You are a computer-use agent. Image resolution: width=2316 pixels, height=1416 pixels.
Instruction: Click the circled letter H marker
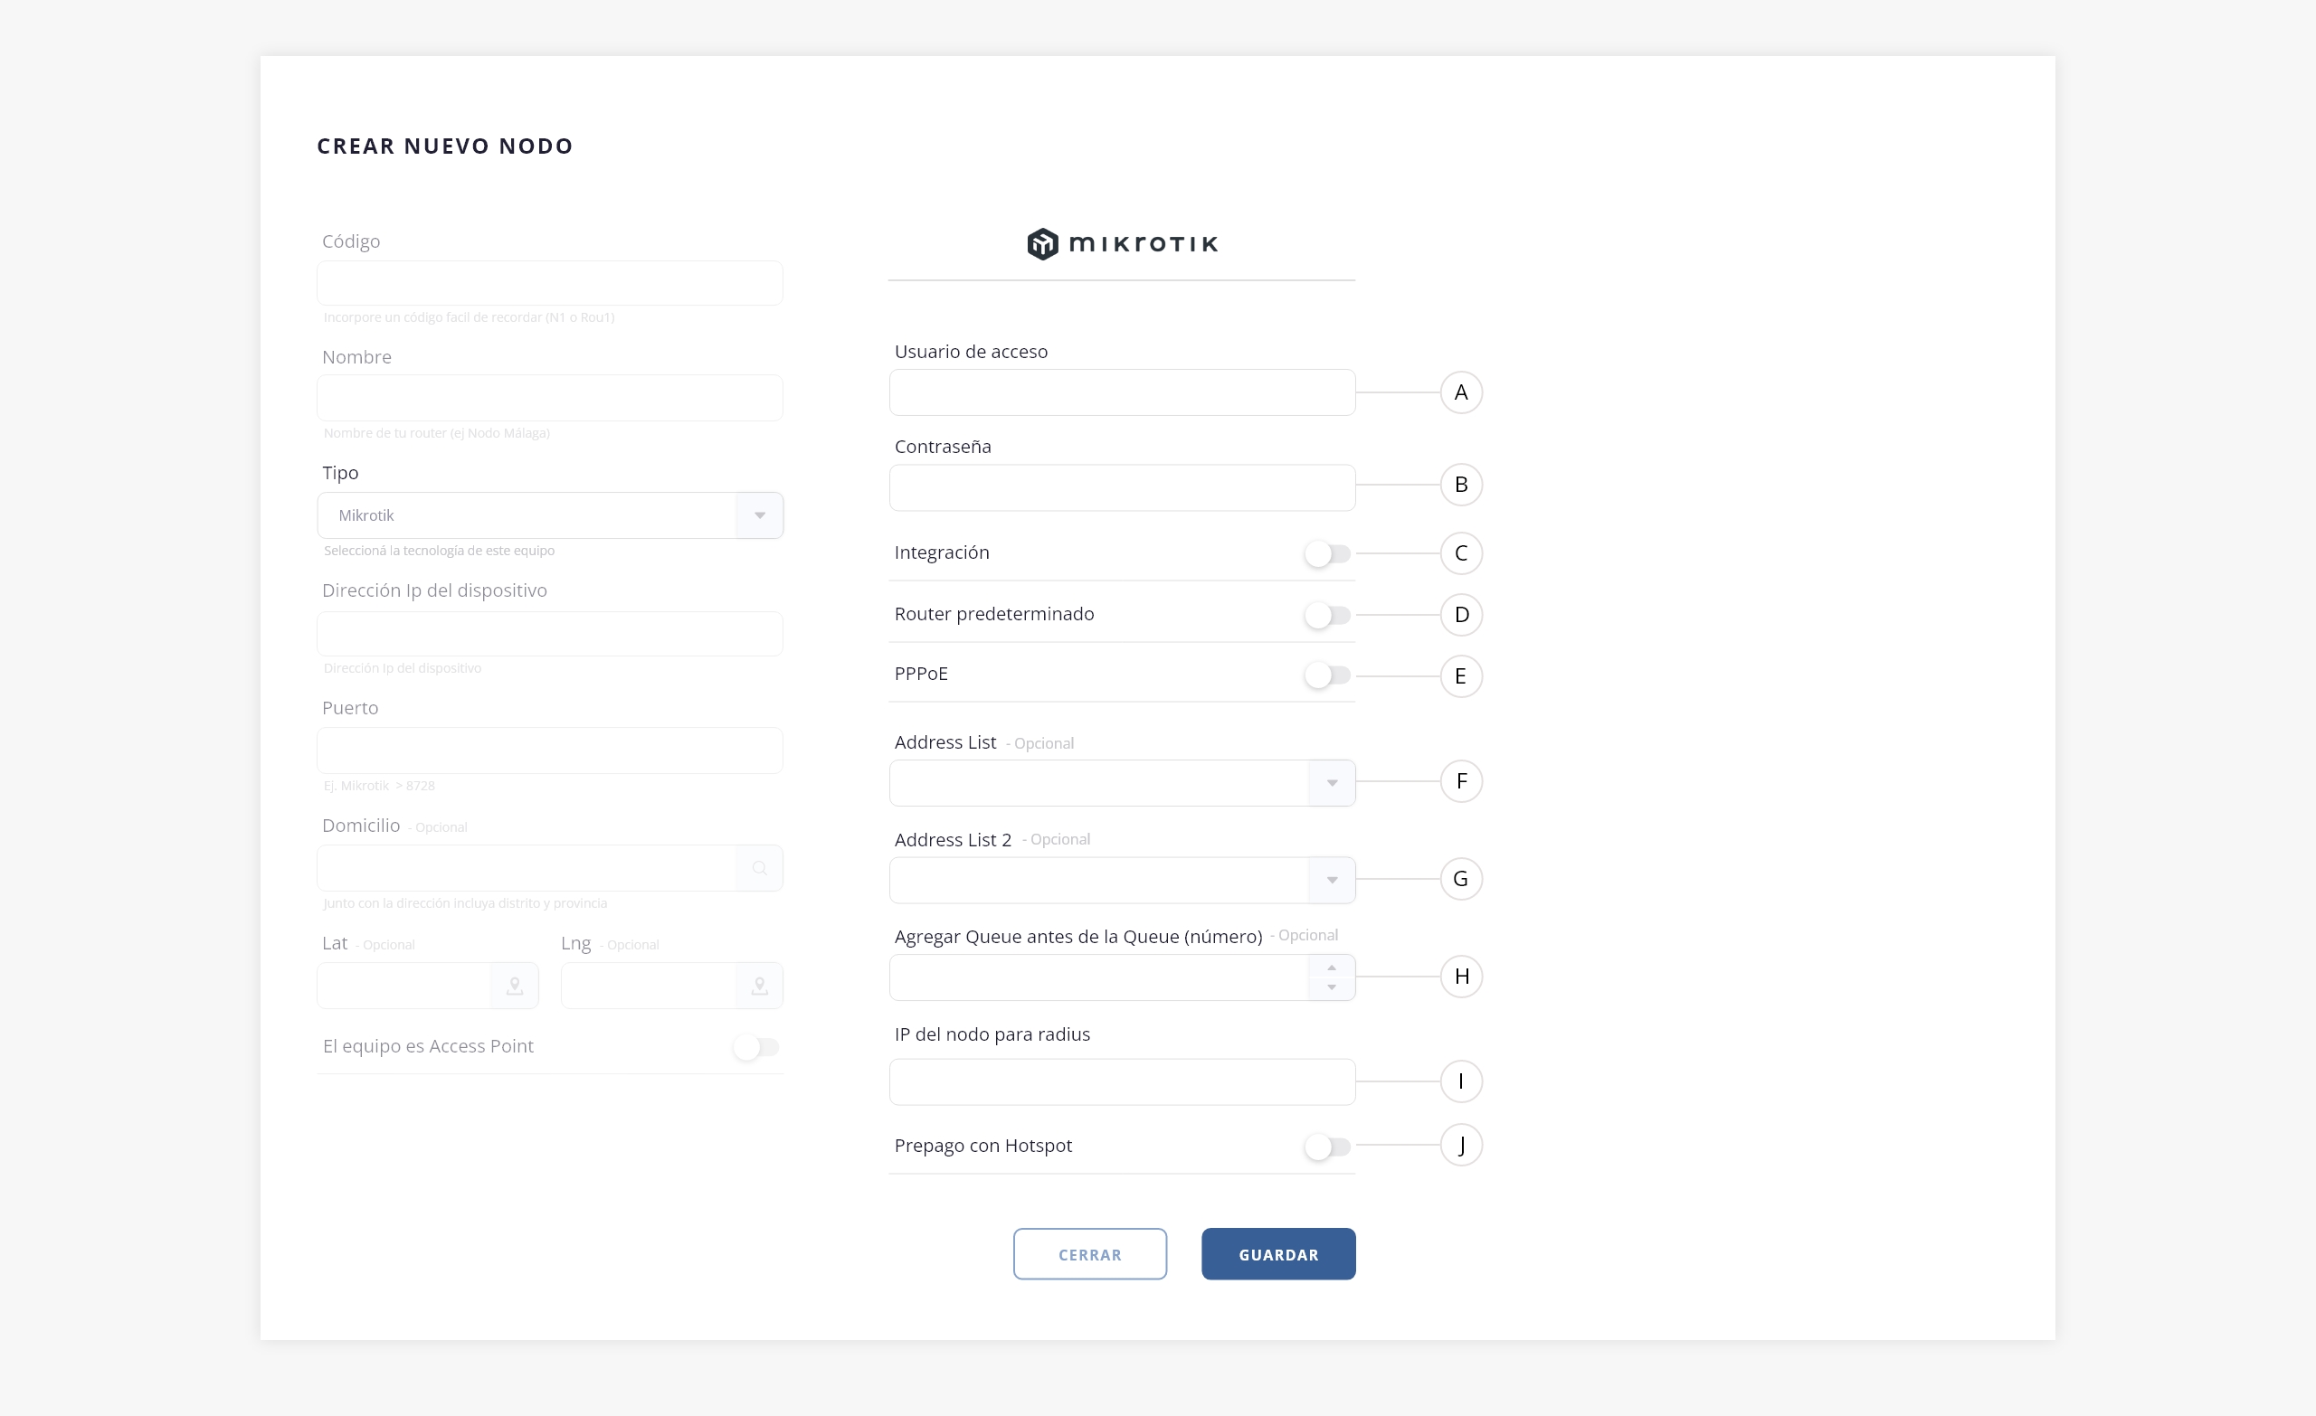(1461, 977)
